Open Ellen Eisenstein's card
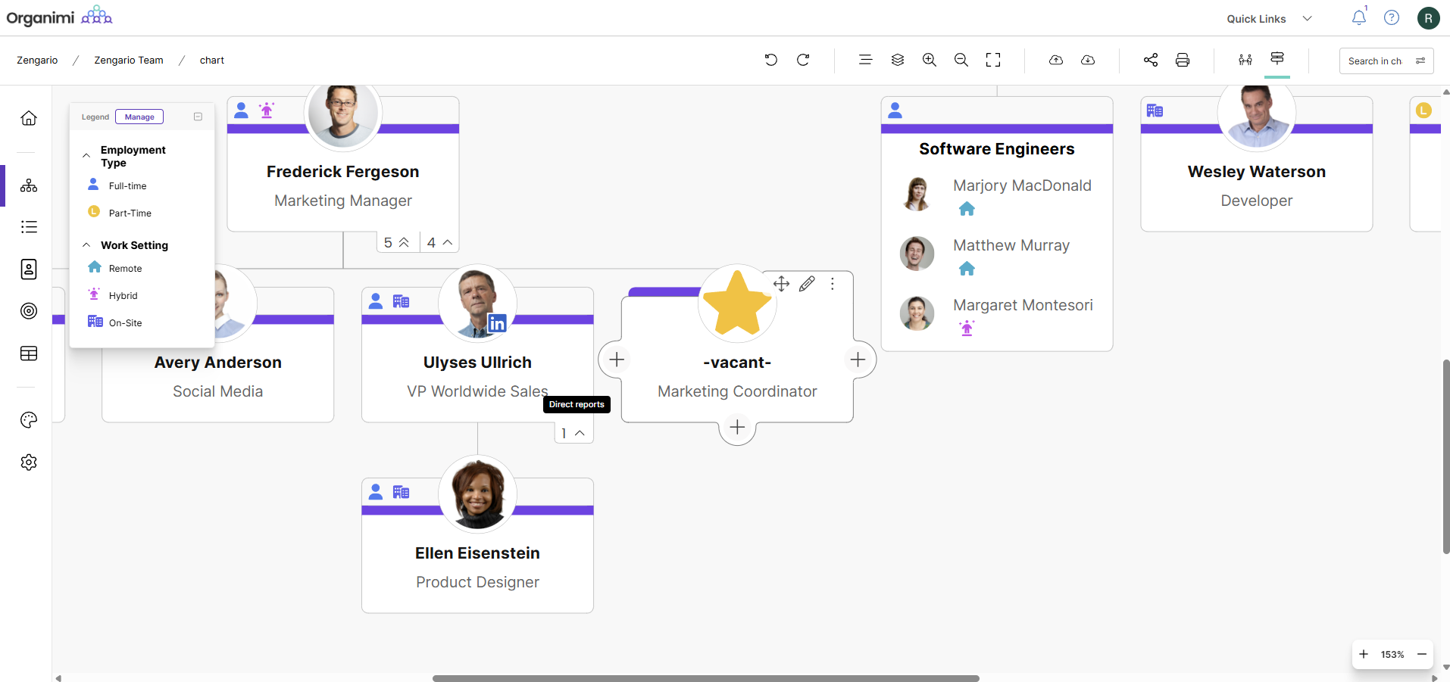 [477, 545]
